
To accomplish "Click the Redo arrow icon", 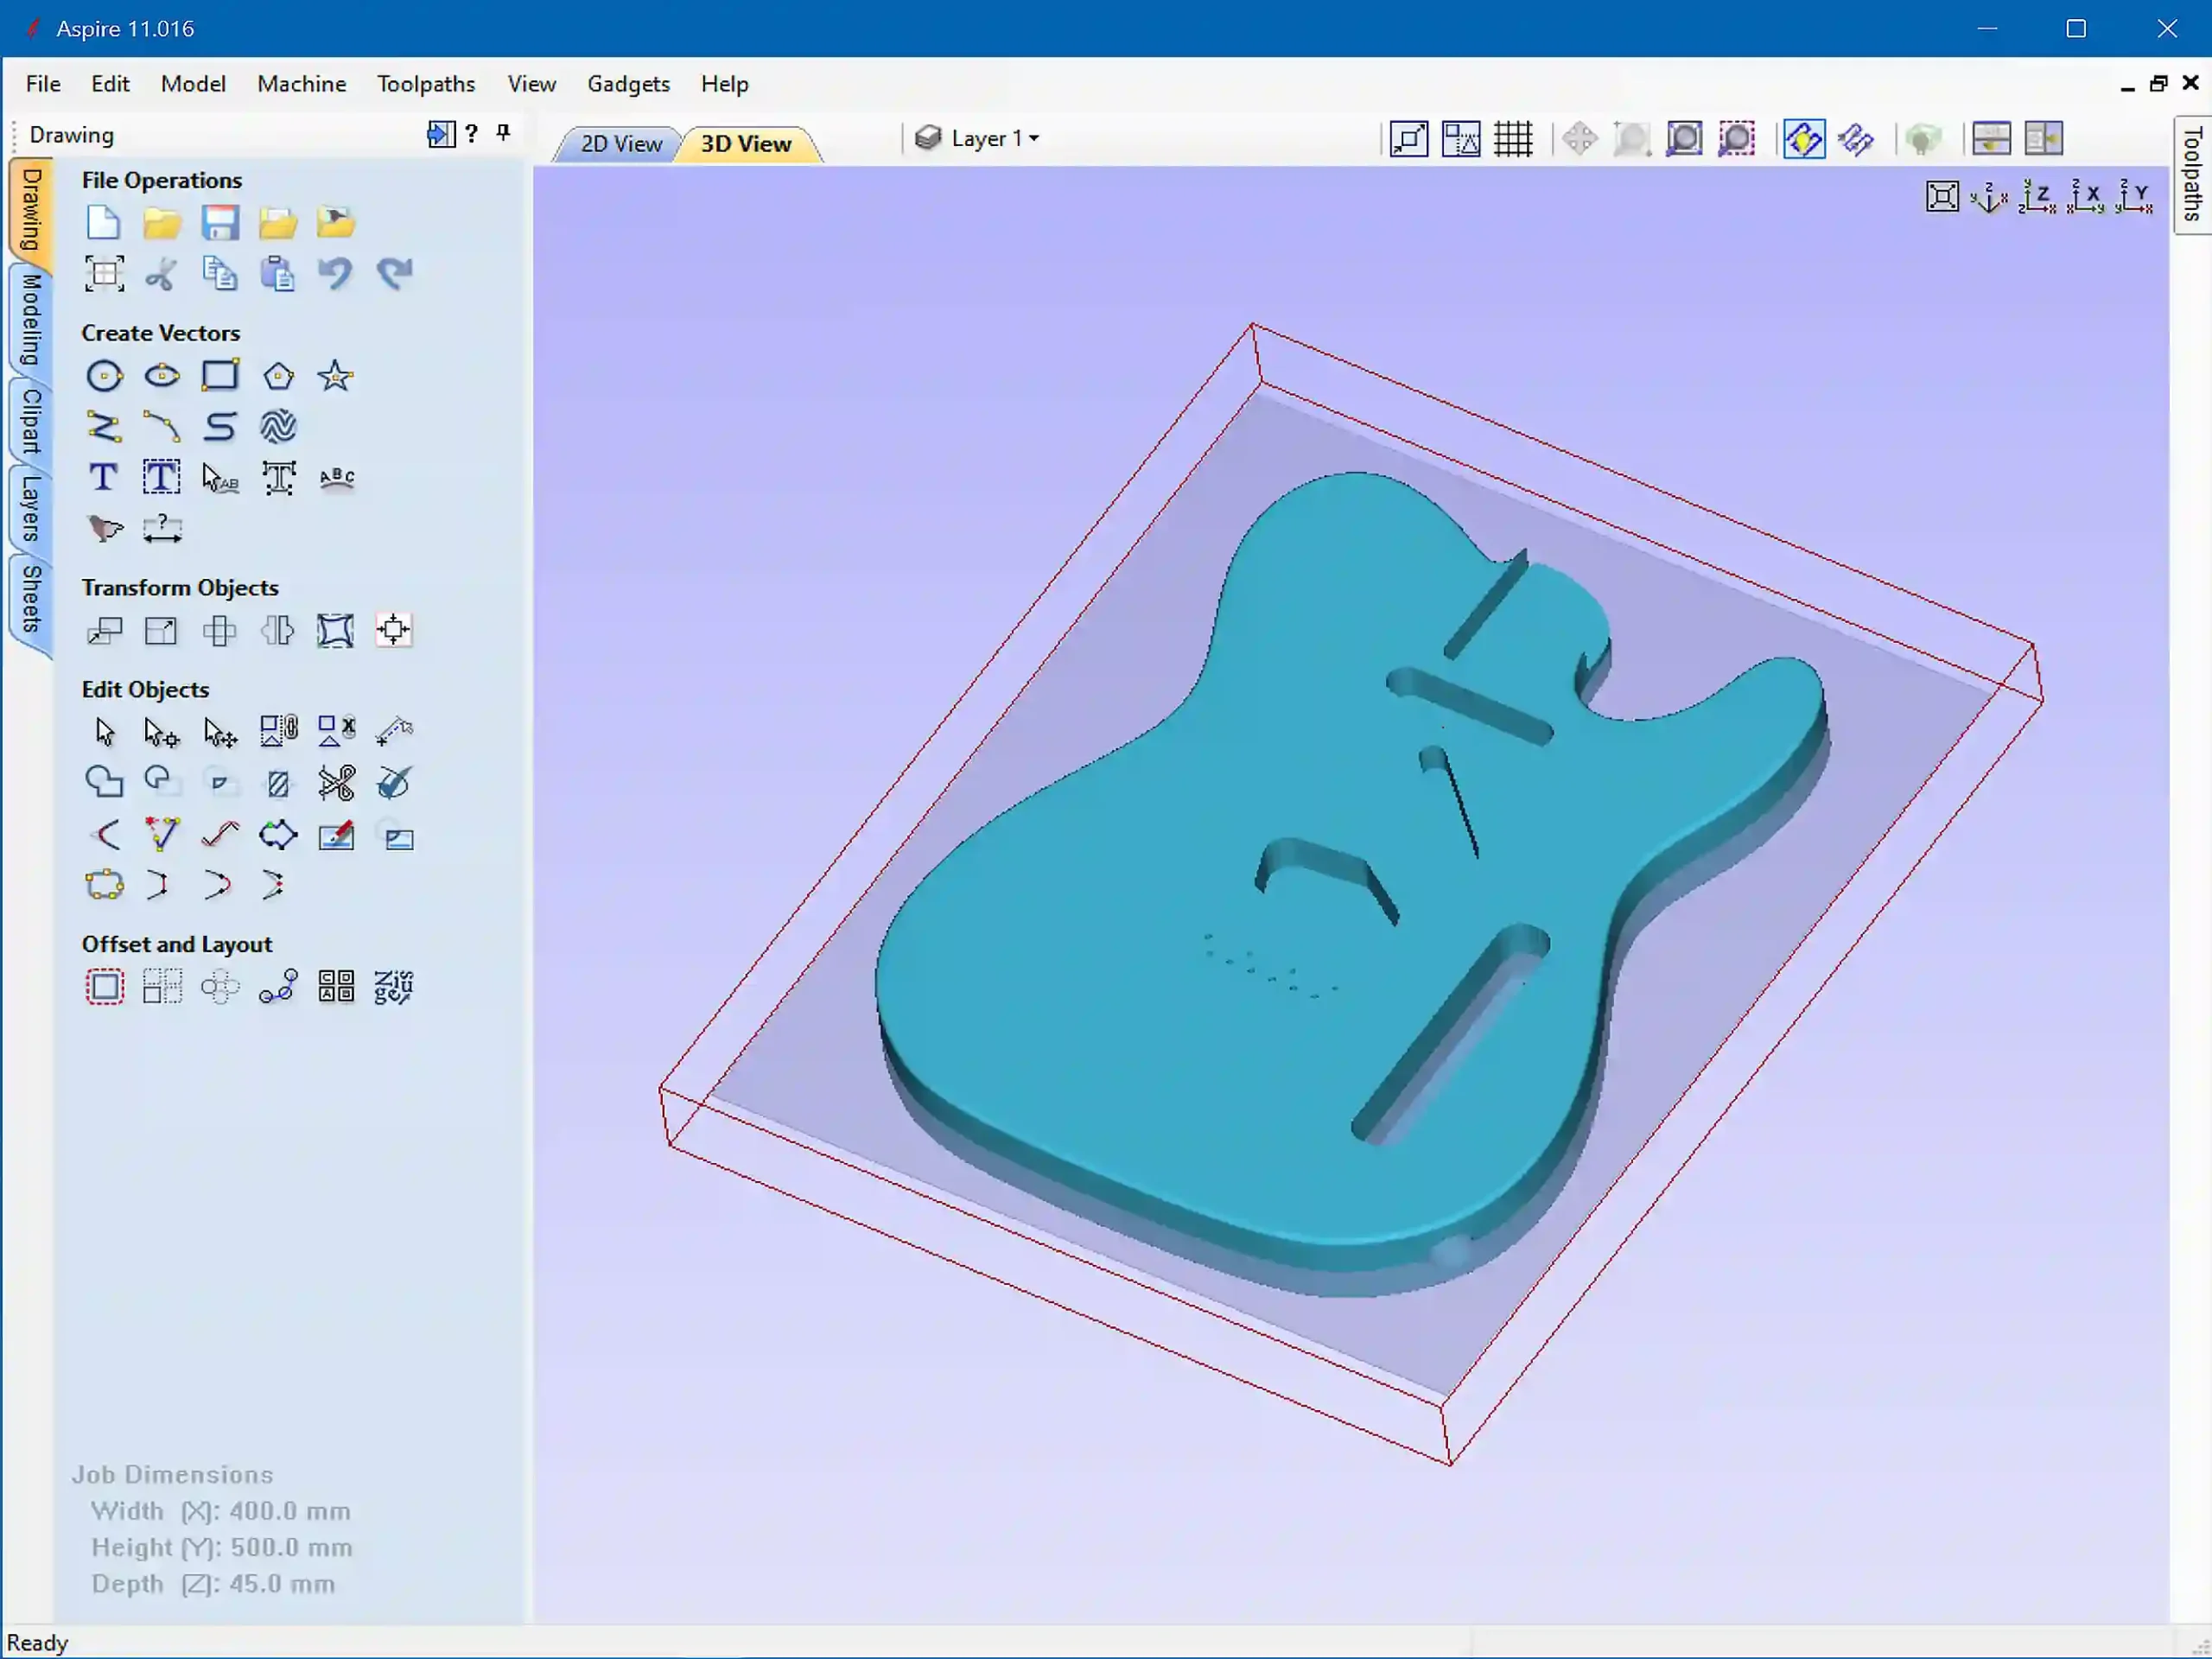I will click(x=394, y=273).
